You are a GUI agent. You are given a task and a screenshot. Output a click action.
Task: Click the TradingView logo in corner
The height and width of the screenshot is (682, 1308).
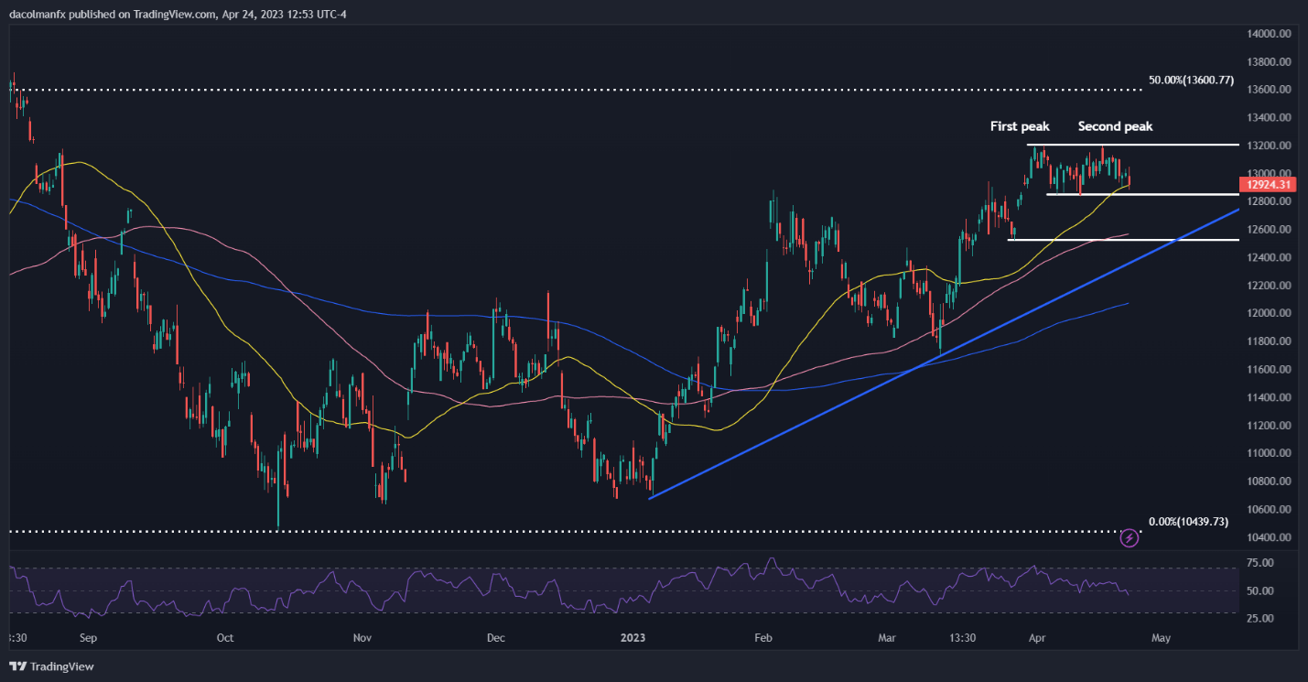52,666
